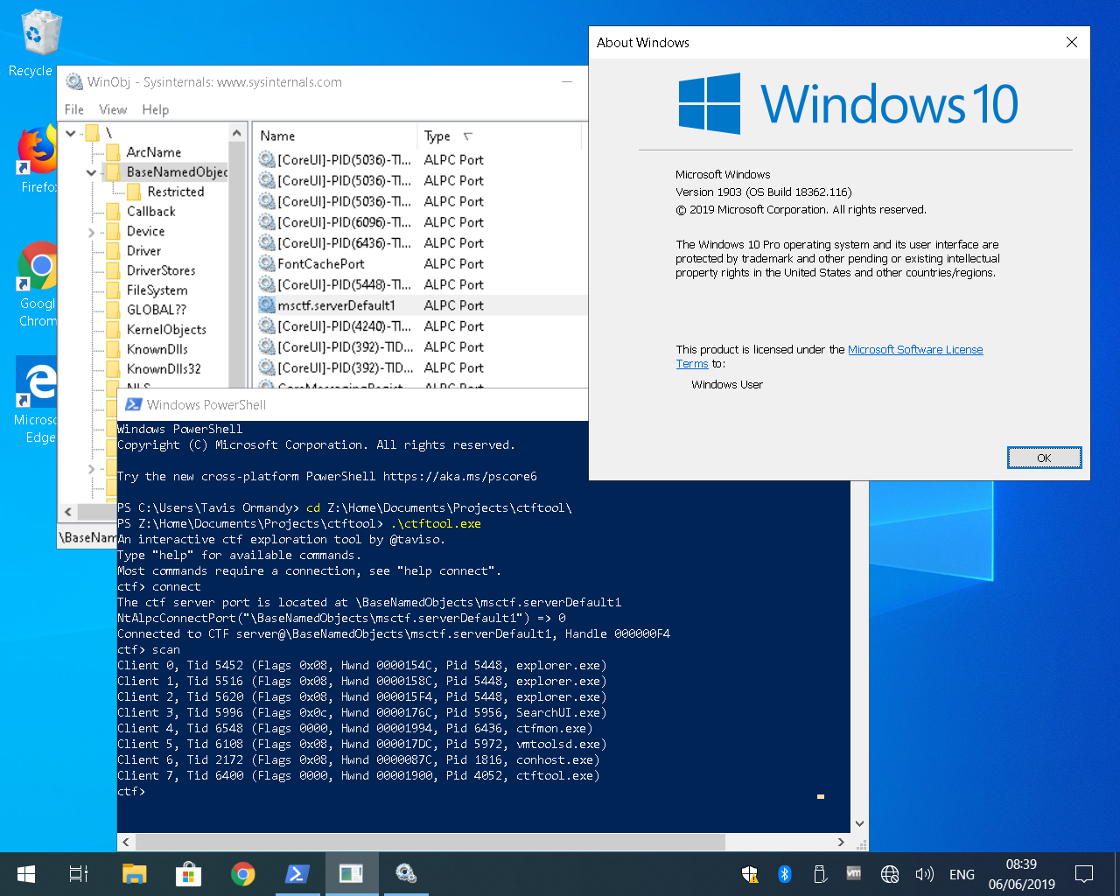Click the PowerShell horizontal scrollbar right arrow
This screenshot has height=896, width=1120.
point(841,842)
